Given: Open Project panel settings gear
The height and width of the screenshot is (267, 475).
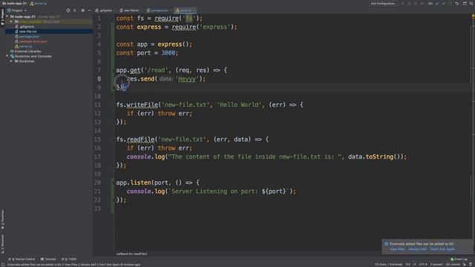Looking at the screenshot, I should click(x=82, y=10).
